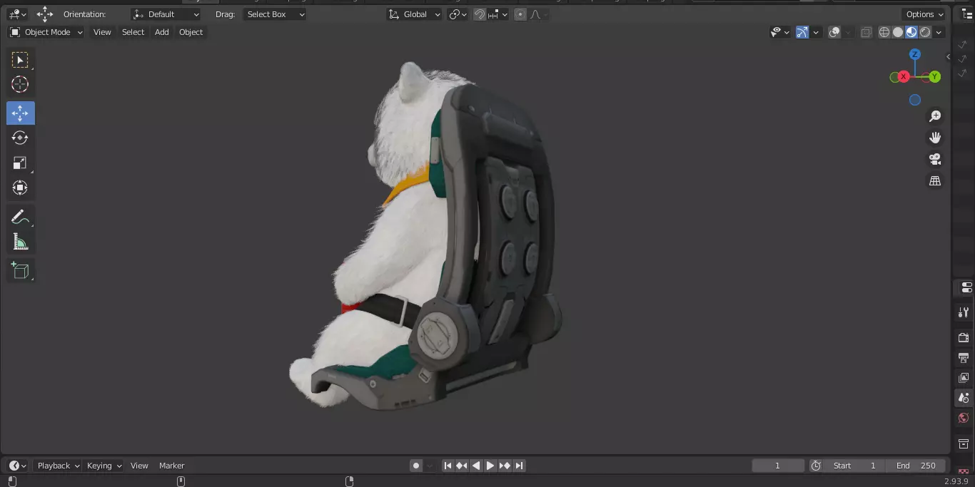Viewport: 975px width, 487px height.
Task: Select the Add Cube tool
Action: (x=20, y=271)
